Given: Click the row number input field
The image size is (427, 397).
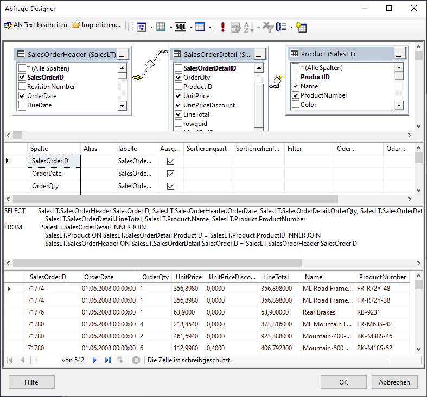Looking at the screenshot, I should click(46, 360).
